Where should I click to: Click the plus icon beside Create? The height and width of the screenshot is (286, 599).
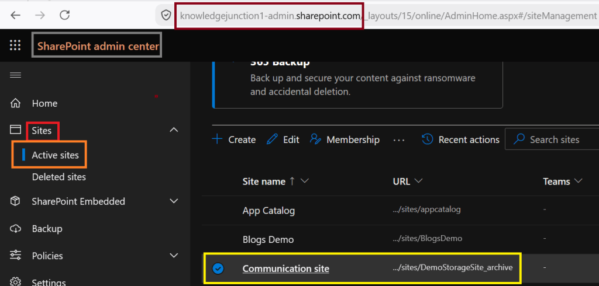217,139
